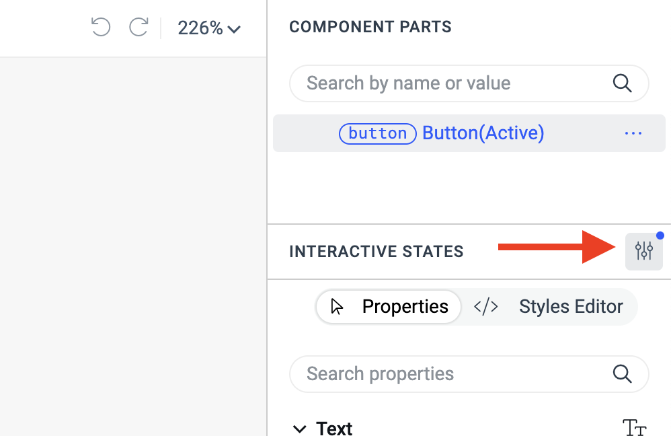Image resolution: width=671 pixels, height=436 pixels.
Task: Click the typography Tt icon in Text section
Action: tap(634, 428)
